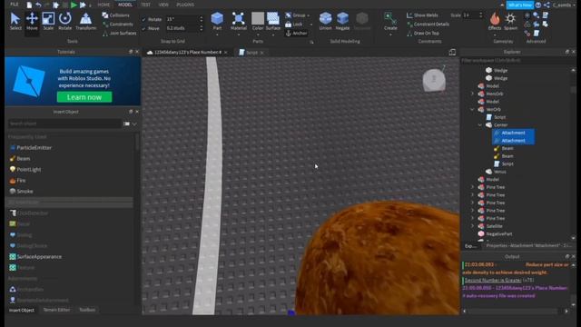The height and width of the screenshot is (327, 581).
Task: Click the Learn now button
Action: (84, 97)
